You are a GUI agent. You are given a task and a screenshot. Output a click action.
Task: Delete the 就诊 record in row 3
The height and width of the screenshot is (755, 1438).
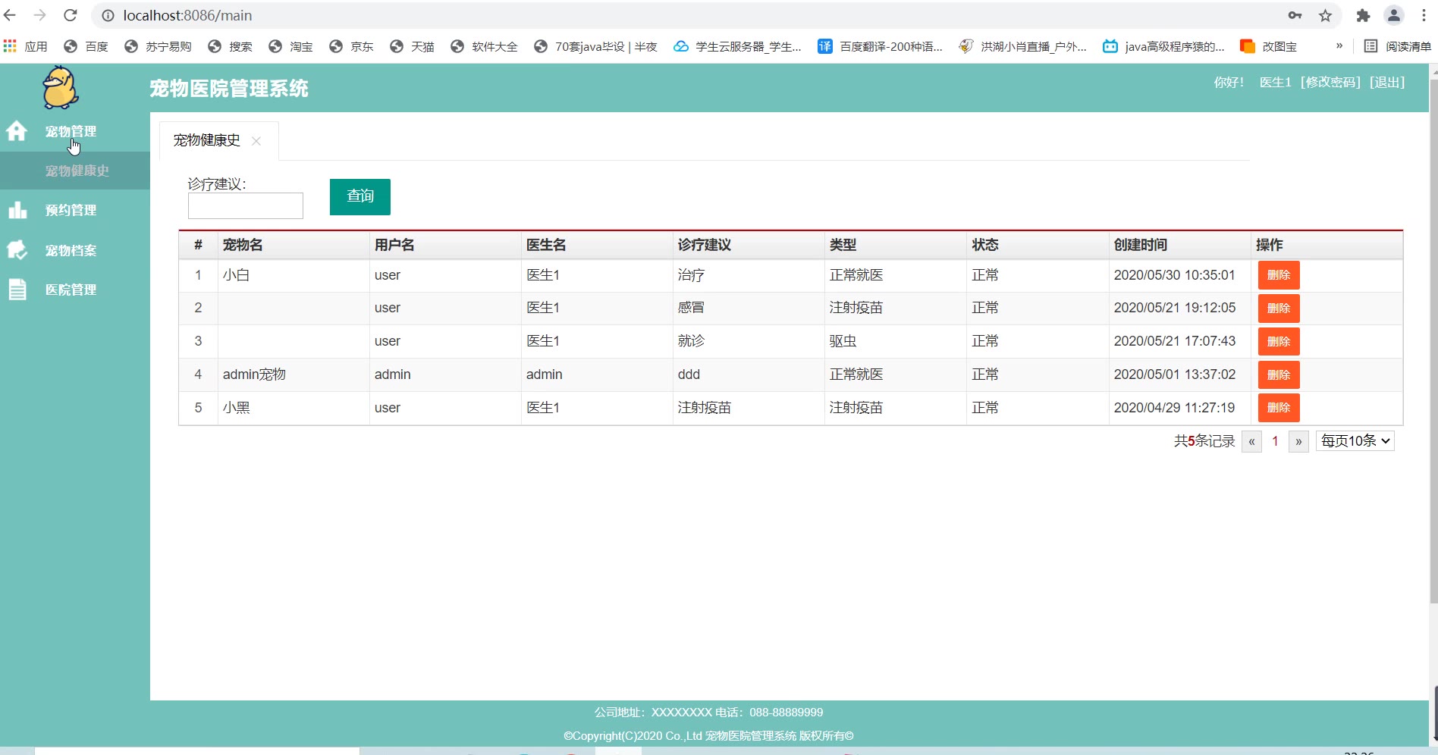pos(1279,342)
